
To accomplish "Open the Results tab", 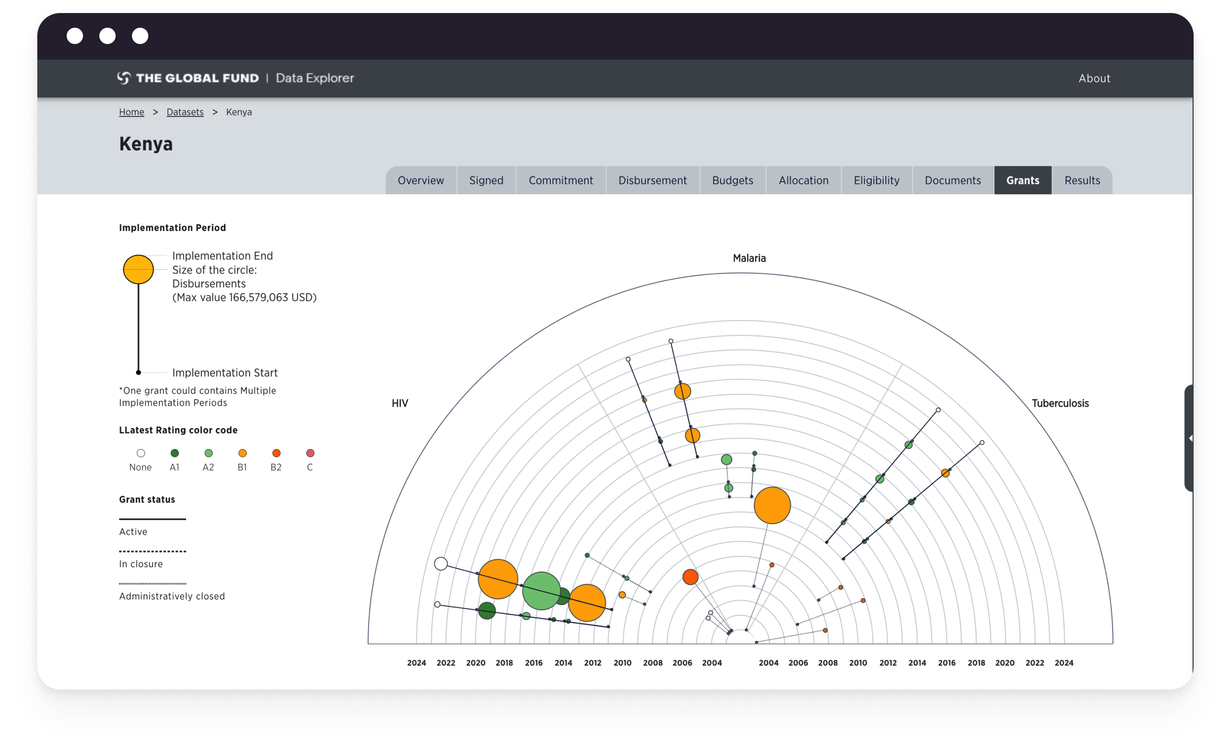I will pyautogui.click(x=1082, y=180).
